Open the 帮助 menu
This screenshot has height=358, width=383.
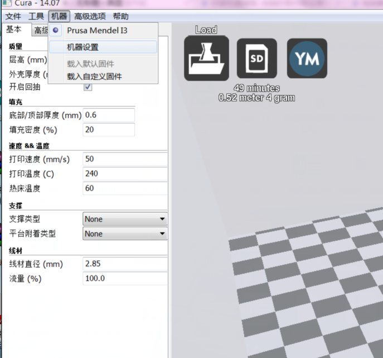pyautogui.click(x=120, y=17)
